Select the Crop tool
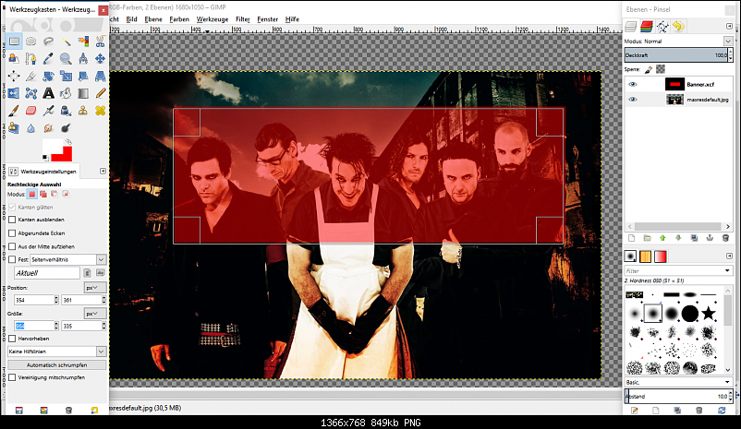 tap(31, 76)
